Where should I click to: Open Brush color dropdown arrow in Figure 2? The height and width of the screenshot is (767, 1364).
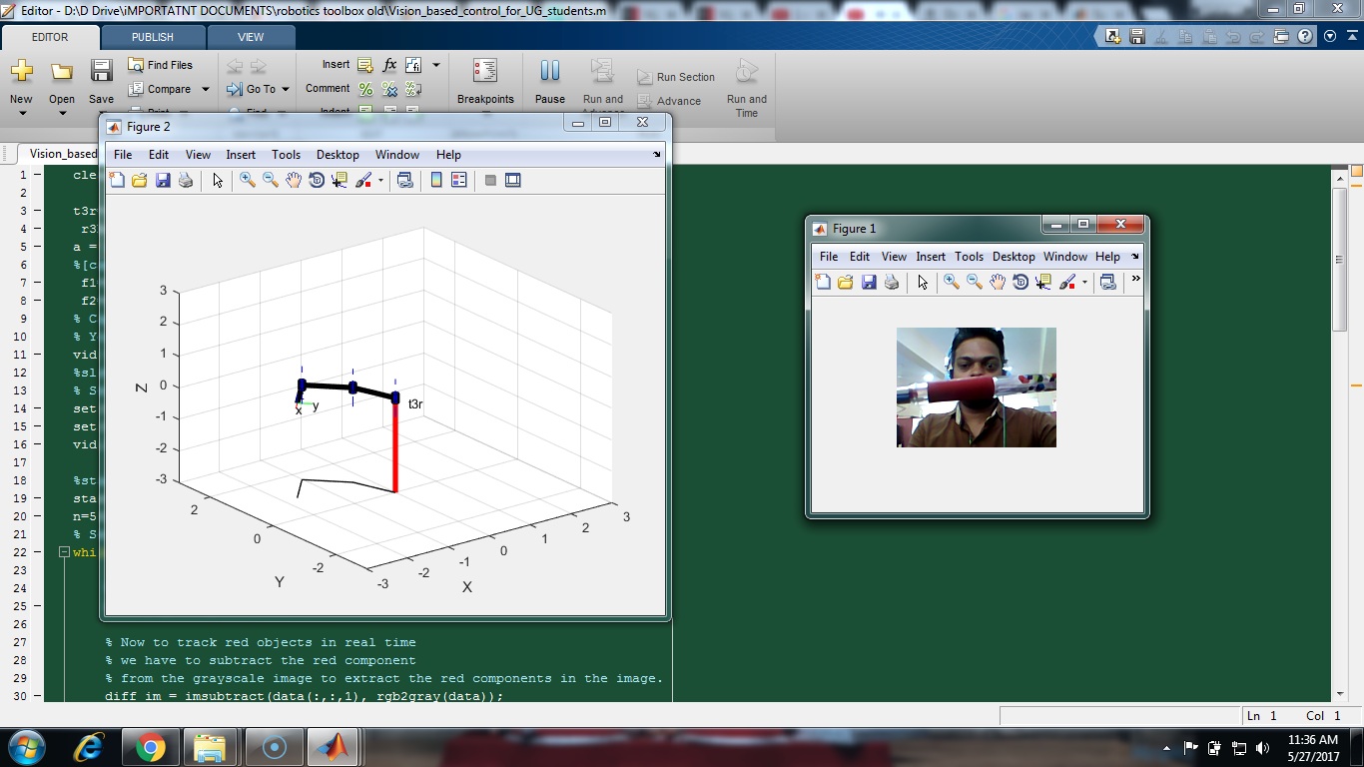pos(380,182)
